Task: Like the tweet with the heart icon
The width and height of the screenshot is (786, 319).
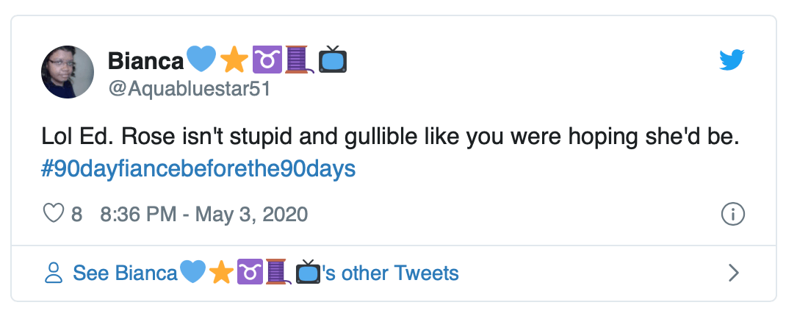Action: pos(54,215)
